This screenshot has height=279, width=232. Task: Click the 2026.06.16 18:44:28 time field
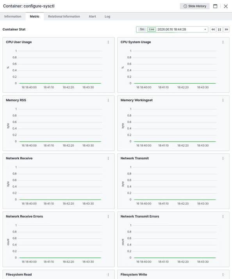[x=171, y=29]
